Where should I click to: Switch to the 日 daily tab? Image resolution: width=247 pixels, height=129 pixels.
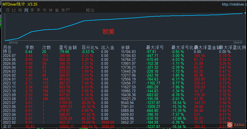(14, 10)
